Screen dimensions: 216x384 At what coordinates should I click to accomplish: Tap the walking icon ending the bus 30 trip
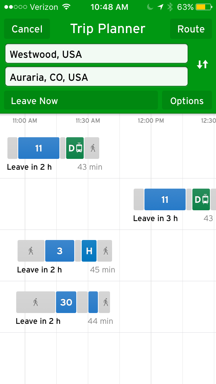pos(105,302)
